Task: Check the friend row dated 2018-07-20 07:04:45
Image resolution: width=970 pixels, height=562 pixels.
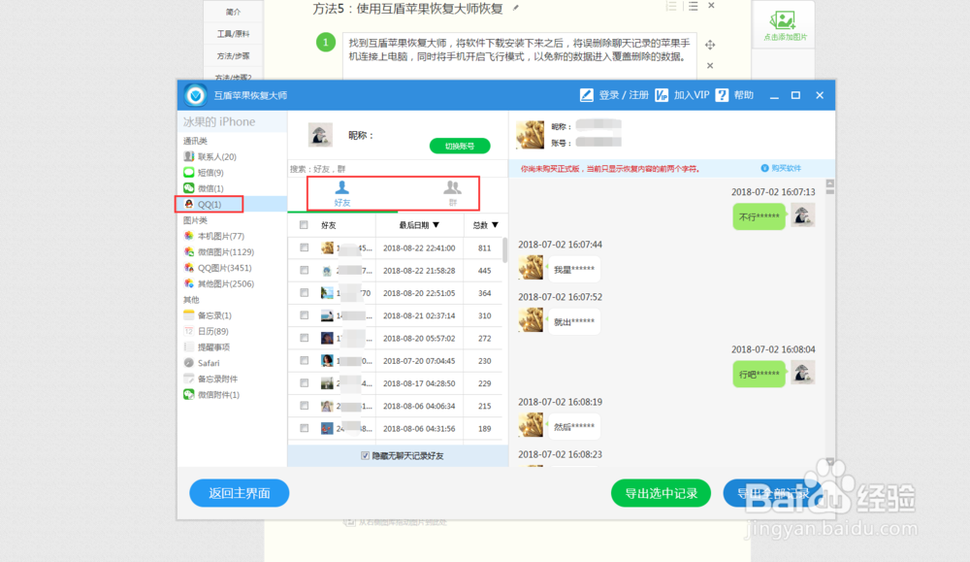Action: click(x=304, y=360)
